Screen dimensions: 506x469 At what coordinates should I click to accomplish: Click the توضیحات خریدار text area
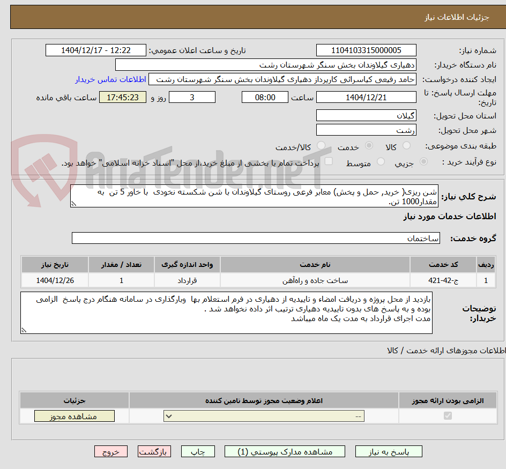tap(226, 313)
